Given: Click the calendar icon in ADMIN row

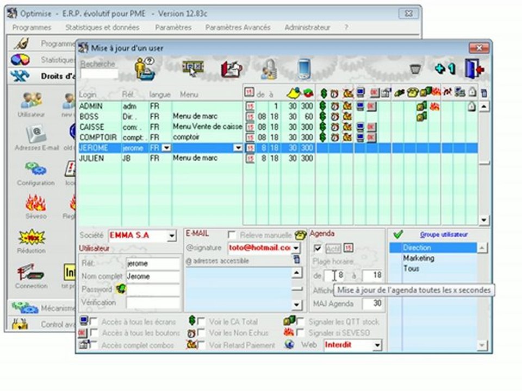Looking at the screenshot, I should tap(250, 106).
